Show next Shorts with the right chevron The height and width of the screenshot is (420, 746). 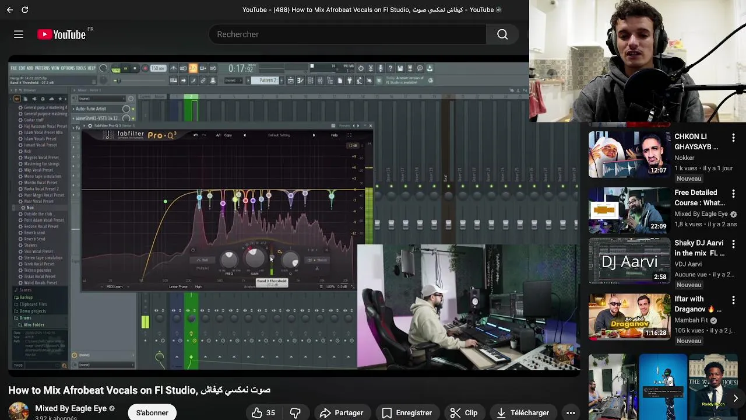pyautogui.click(x=736, y=398)
